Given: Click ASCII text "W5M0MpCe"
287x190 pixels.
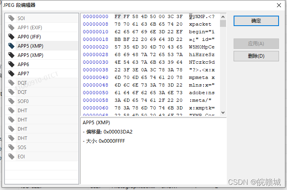Looking at the screenshot, I should (x=202, y=47).
